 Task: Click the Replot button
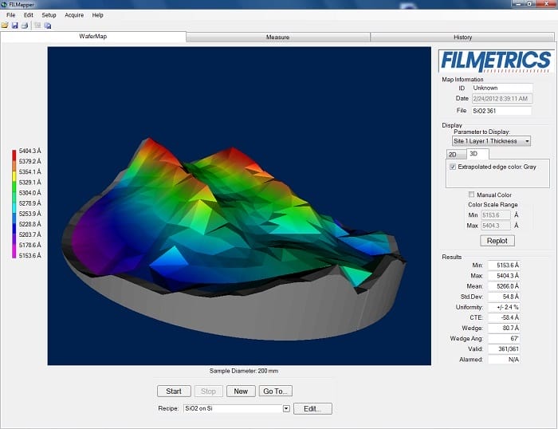[496, 240]
